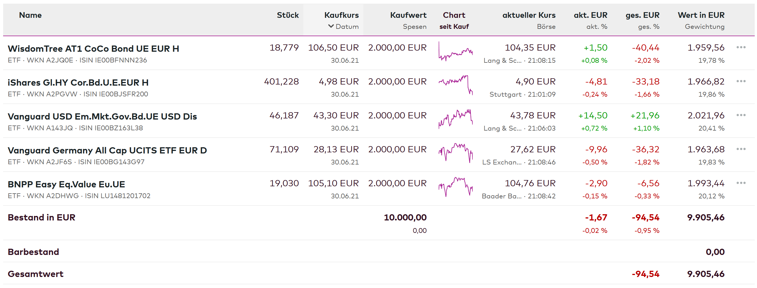Open options menu for Vanguard USD Em.Mkt row
The height and width of the screenshot is (288, 757).
[x=741, y=115]
